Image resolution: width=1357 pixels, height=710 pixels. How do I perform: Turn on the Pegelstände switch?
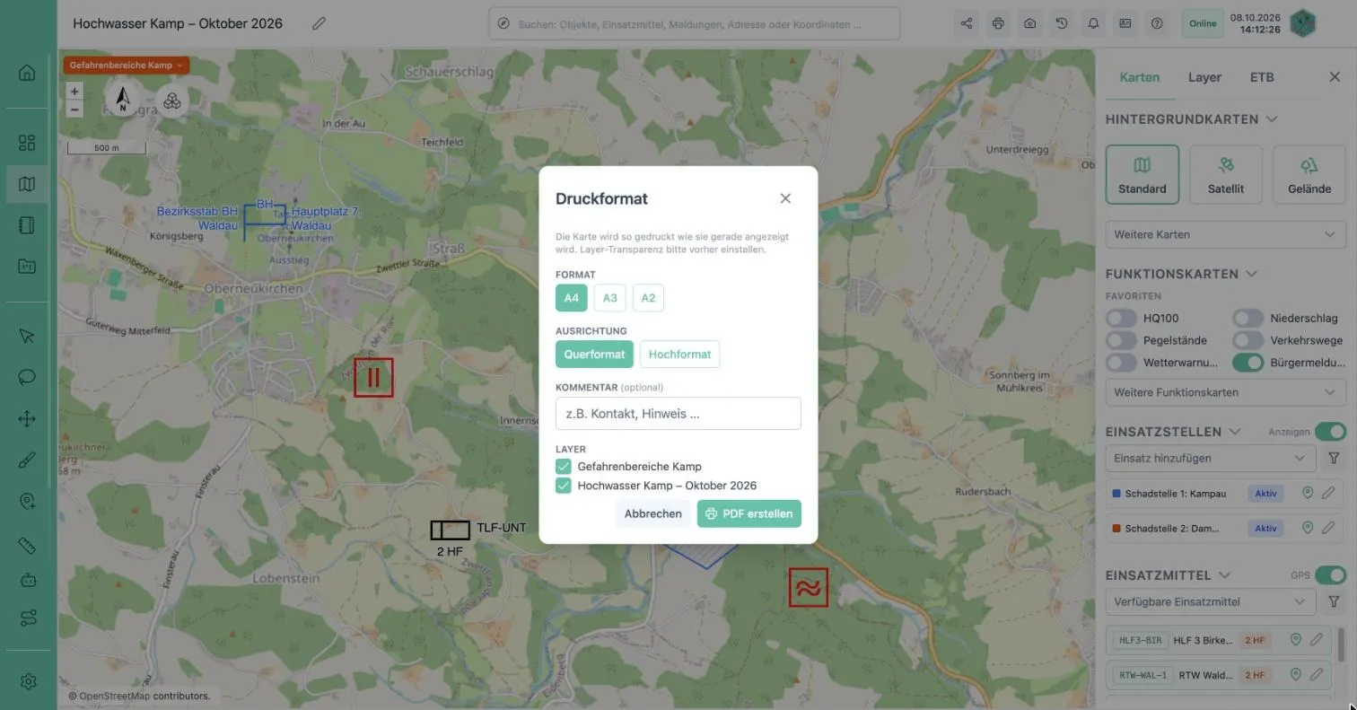[x=1121, y=340]
